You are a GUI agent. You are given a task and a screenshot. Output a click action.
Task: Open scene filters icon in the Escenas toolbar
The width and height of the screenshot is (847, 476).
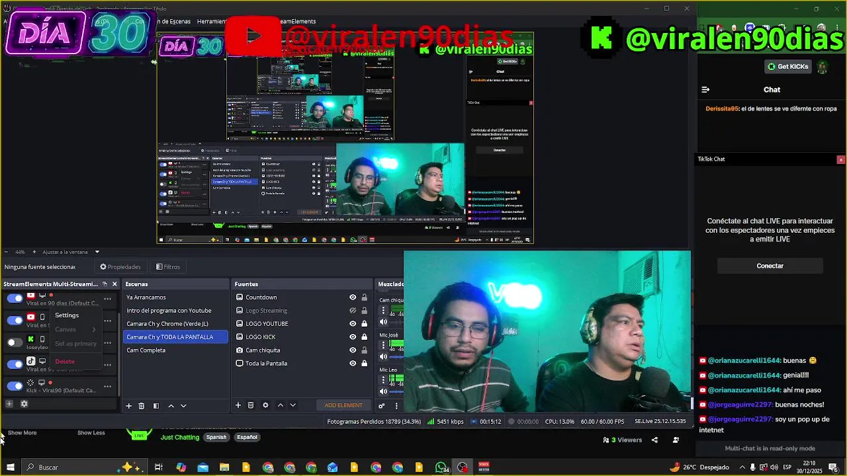tap(156, 406)
